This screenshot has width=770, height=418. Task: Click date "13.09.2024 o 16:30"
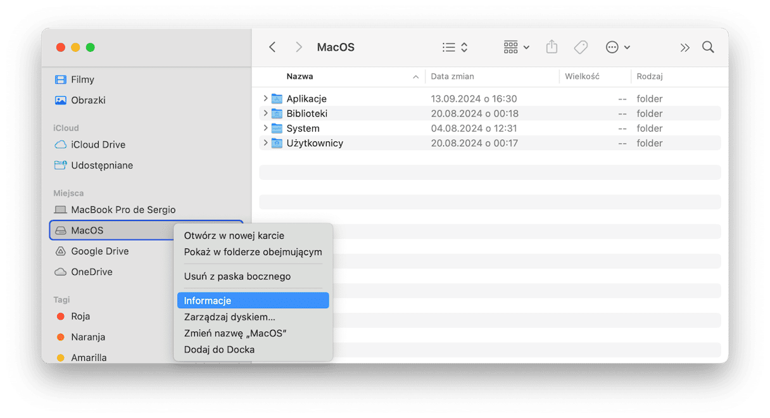(x=474, y=99)
